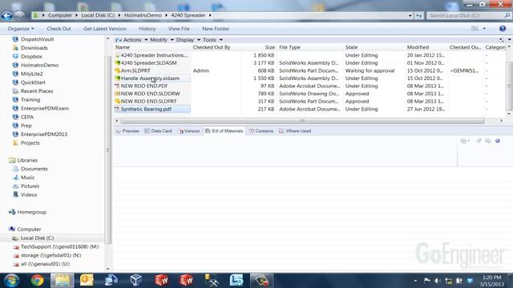Open the Windows Start orb
The height and width of the screenshot is (288, 513).
[12, 281]
